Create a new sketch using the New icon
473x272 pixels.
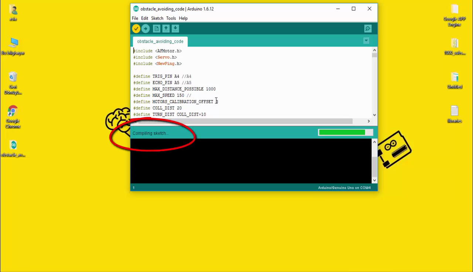pos(156,28)
